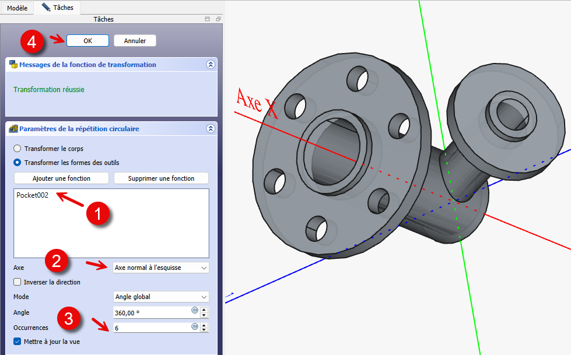Select Pocket002 in the feature list
The width and height of the screenshot is (571, 355).
pos(33,195)
